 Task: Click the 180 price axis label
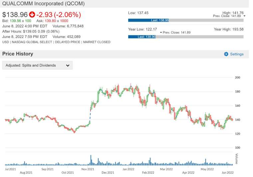point(237,92)
